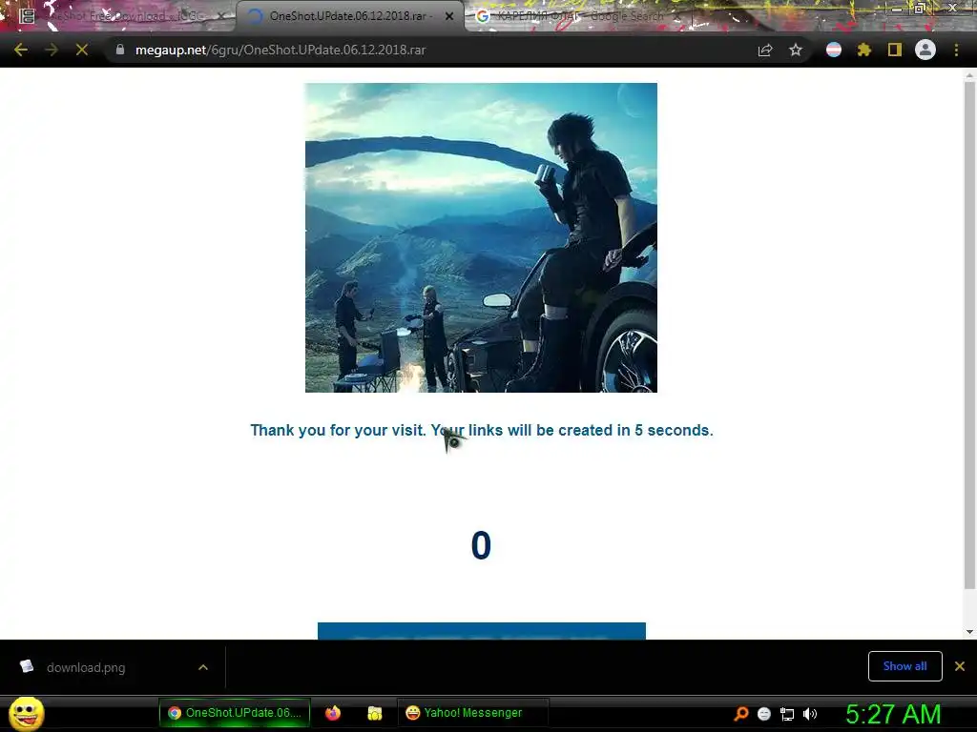Go back using the browser back arrow
The height and width of the screenshot is (732, 977).
point(21,50)
